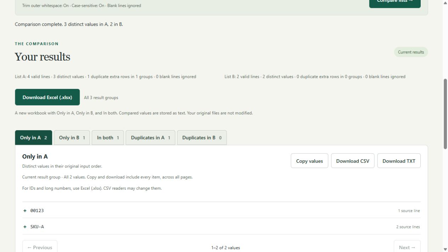
Task: Click the List A summary line
Action: pyautogui.click(x=106, y=76)
